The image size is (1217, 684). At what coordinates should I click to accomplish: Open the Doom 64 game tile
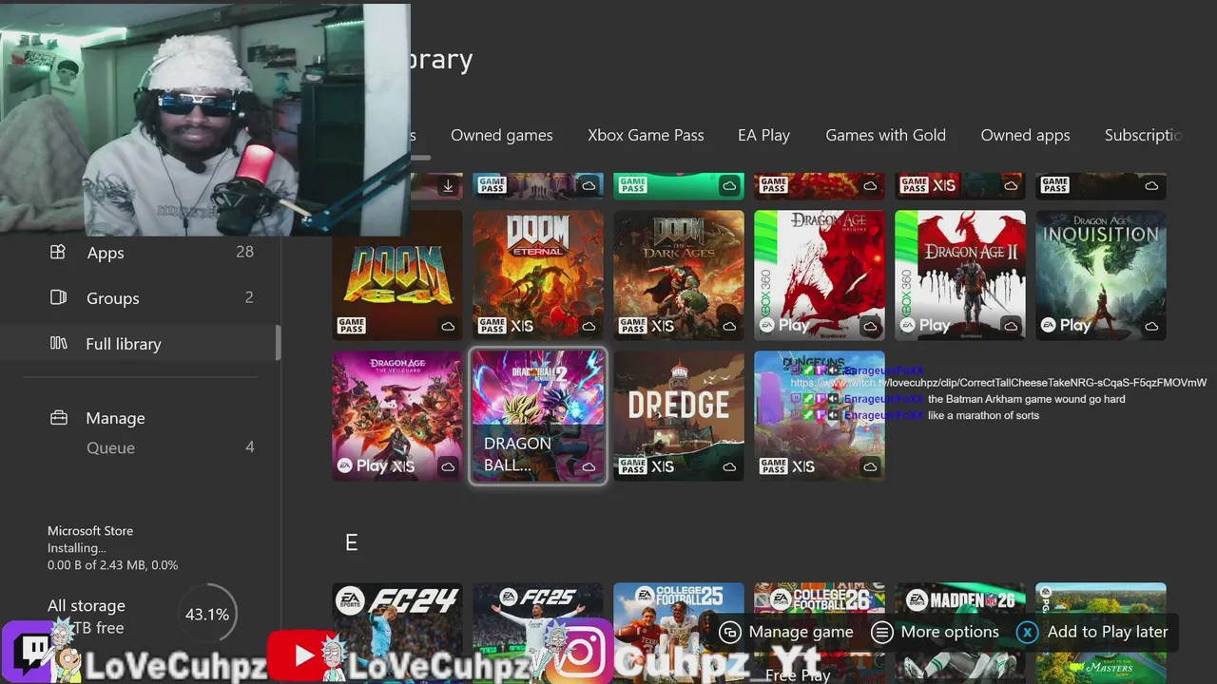point(397,275)
